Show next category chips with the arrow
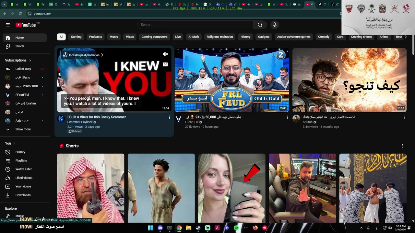The width and height of the screenshot is (415, 233). coord(406,37)
